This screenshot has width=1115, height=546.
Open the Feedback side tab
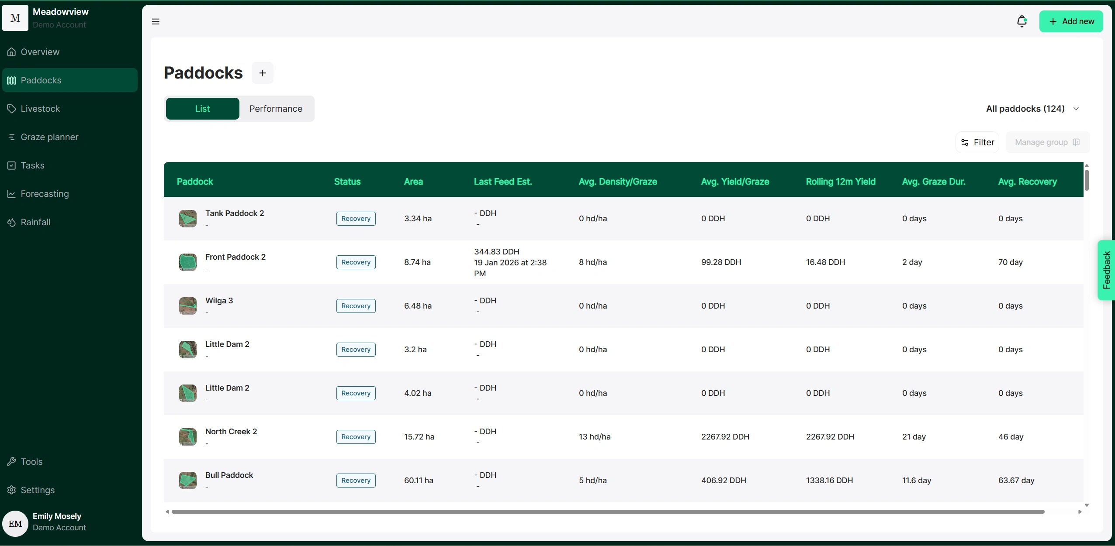[1106, 270]
